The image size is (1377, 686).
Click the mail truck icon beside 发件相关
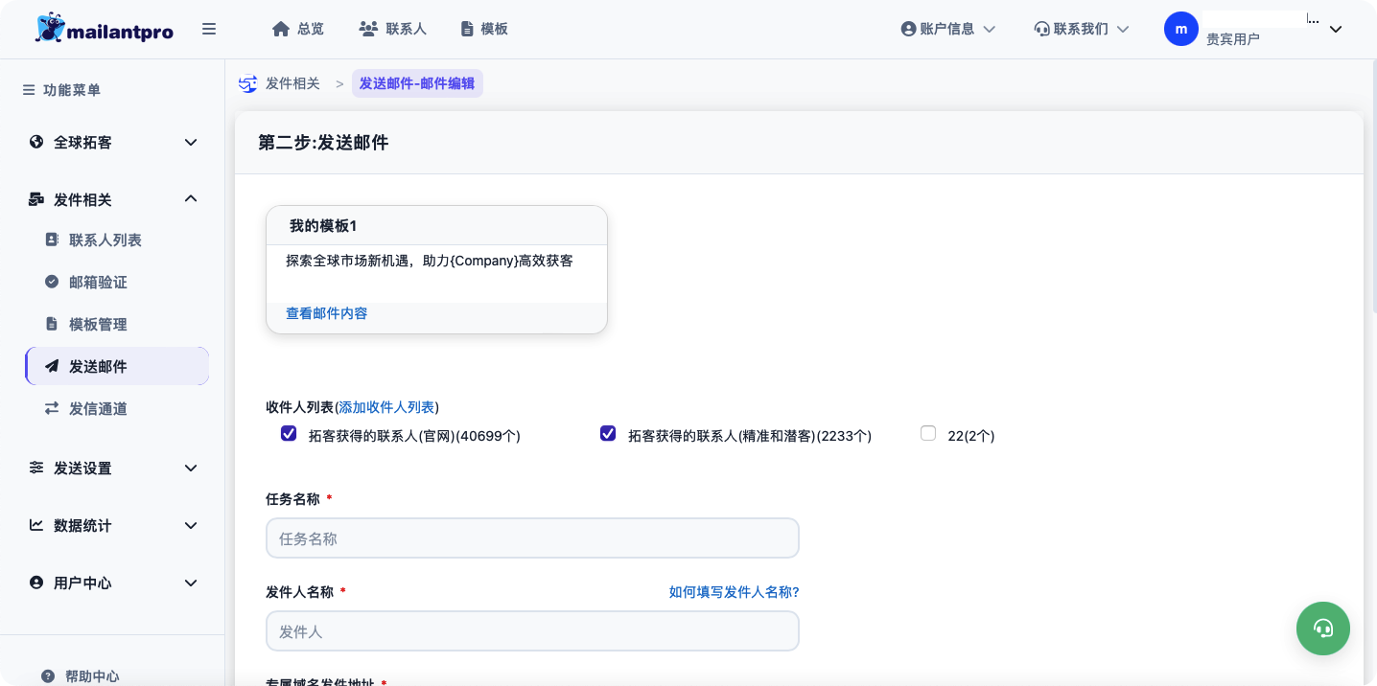pyautogui.click(x=36, y=199)
